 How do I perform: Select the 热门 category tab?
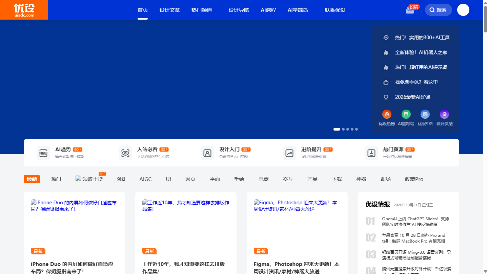tap(56, 179)
